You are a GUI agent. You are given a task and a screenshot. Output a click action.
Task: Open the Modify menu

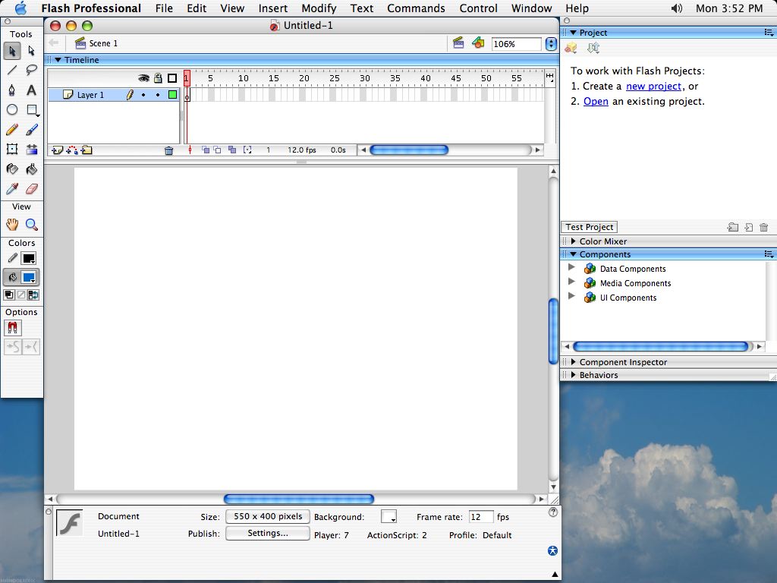pyautogui.click(x=319, y=8)
